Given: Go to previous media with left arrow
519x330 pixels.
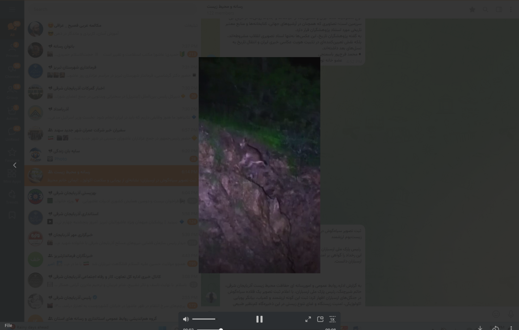Looking at the screenshot, I should coord(15,165).
